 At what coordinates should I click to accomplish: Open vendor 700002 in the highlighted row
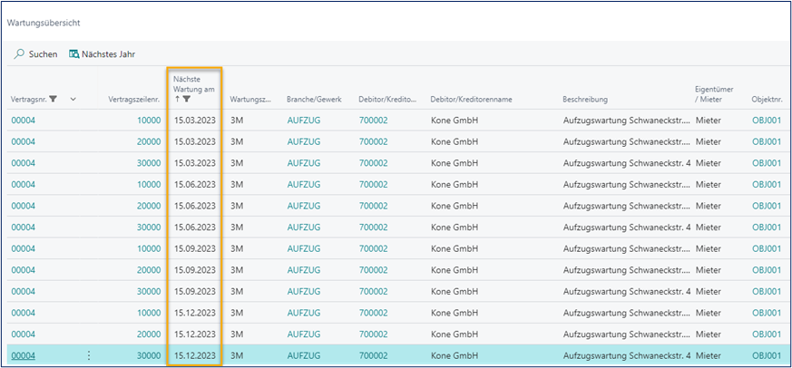pyautogui.click(x=373, y=355)
